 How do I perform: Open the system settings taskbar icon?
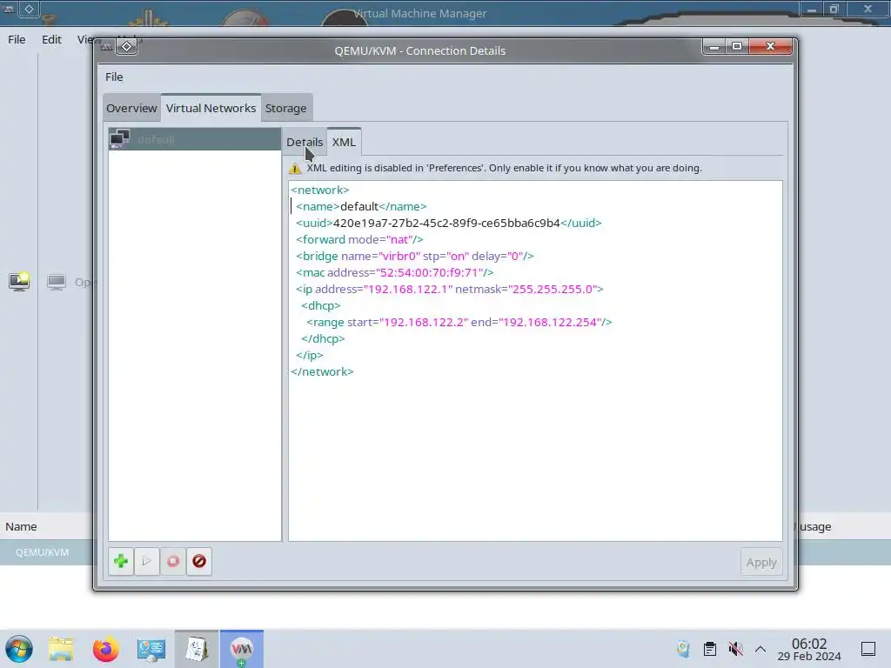pos(151,649)
